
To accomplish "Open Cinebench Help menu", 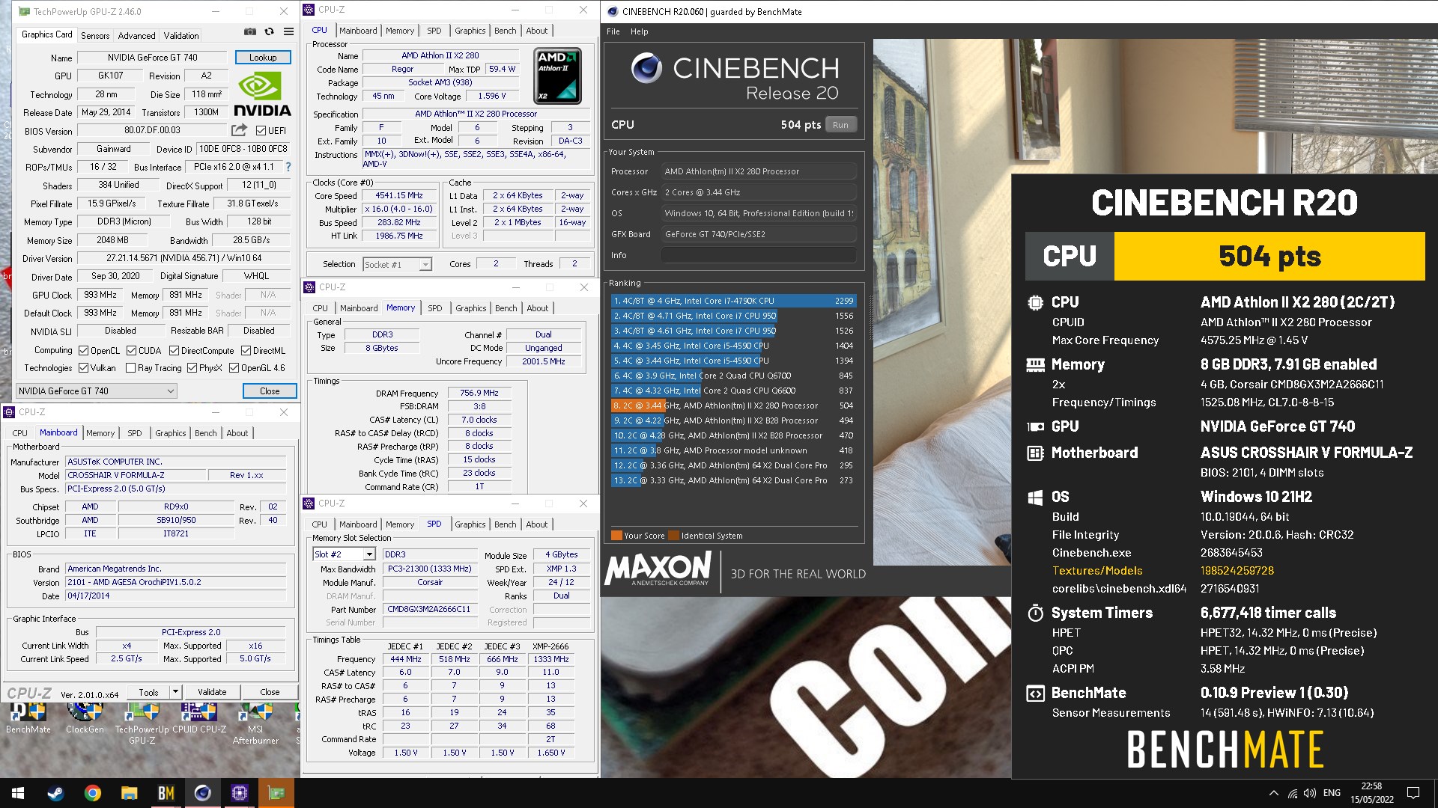I will [x=639, y=31].
